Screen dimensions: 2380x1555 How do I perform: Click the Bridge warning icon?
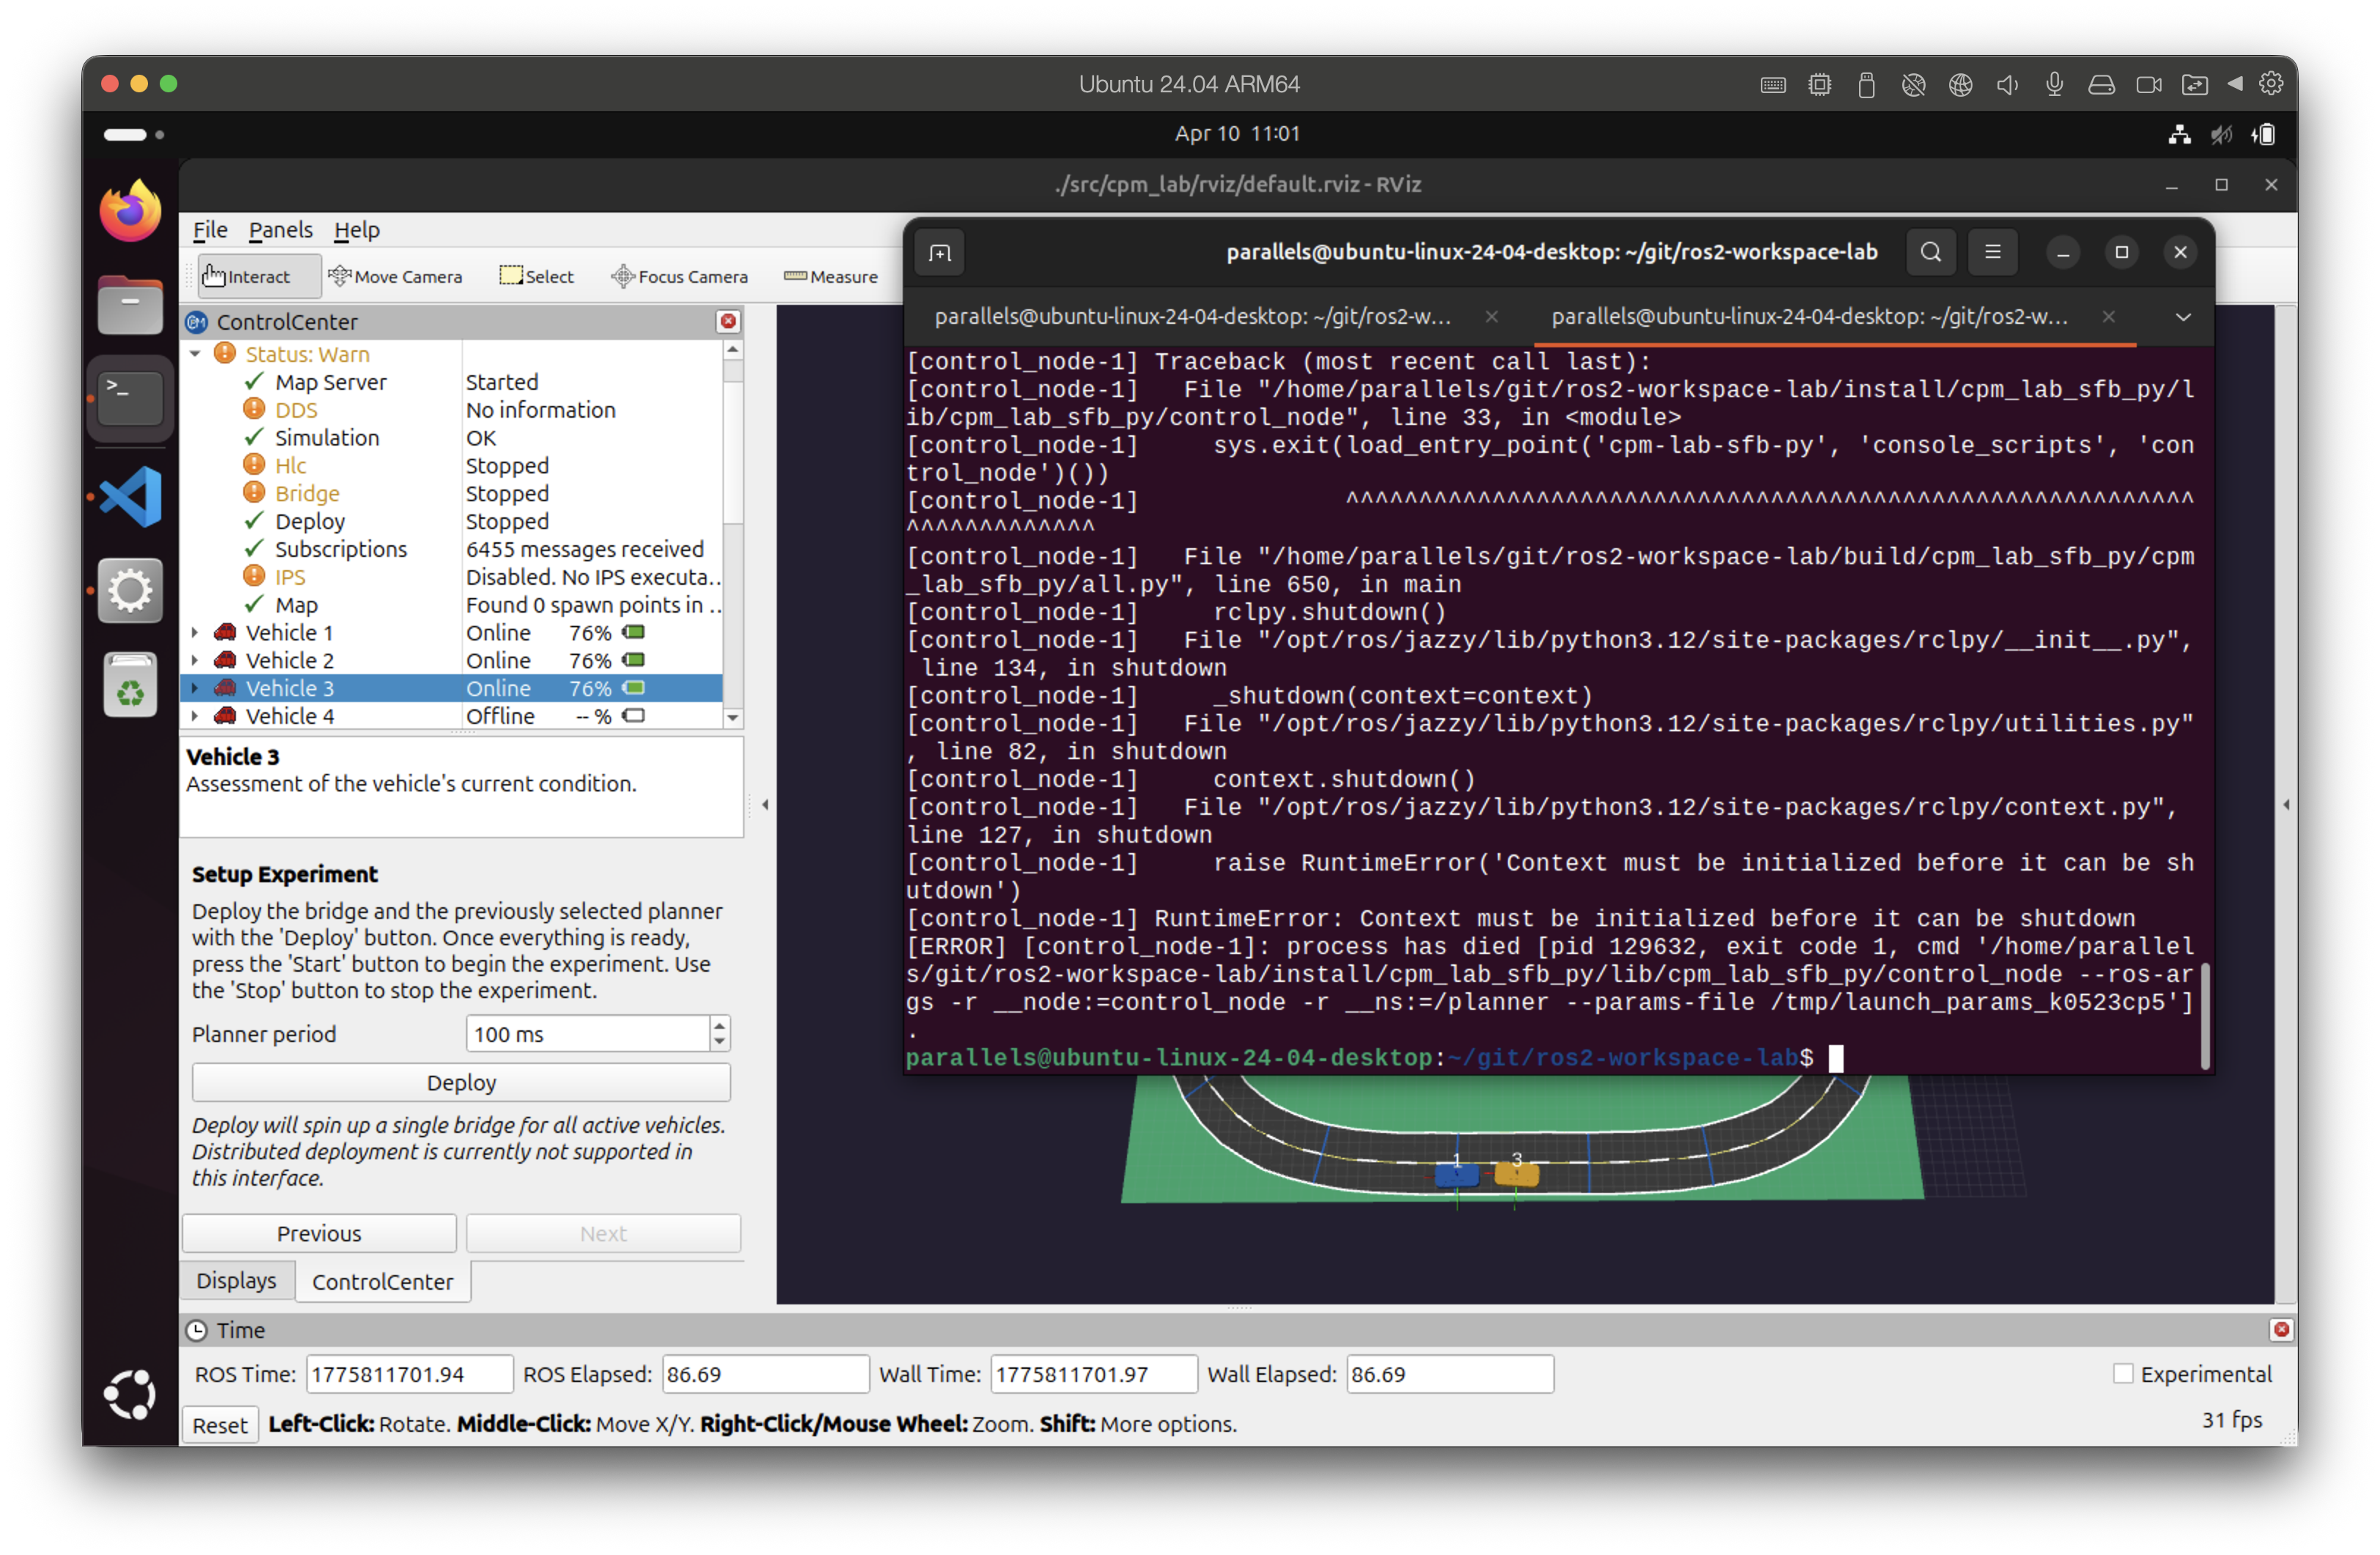[x=255, y=493]
